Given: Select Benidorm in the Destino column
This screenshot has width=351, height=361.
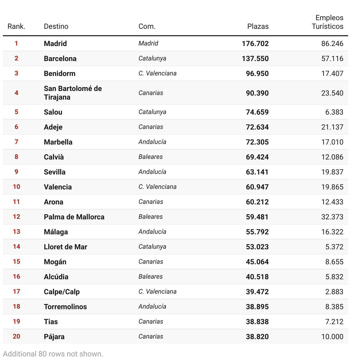Looking at the screenshot, I should point(60,73).
